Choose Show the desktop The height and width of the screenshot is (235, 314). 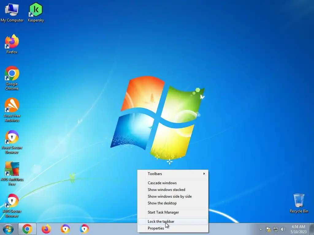(x=173, y=203)
